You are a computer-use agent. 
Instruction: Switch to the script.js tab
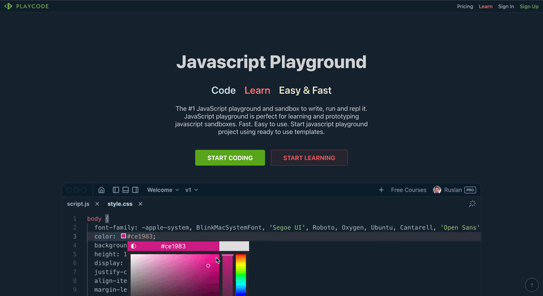[78, 204]
